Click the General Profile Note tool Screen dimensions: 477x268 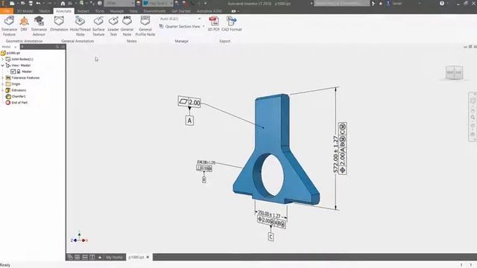coord(145,26)
